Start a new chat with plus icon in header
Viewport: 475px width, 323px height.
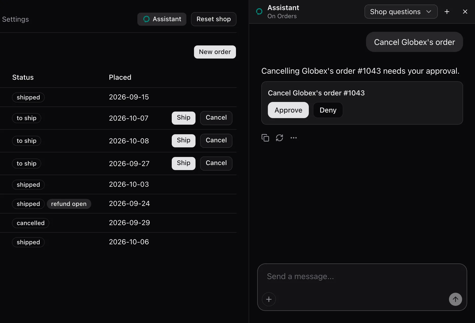pos(447,12)
